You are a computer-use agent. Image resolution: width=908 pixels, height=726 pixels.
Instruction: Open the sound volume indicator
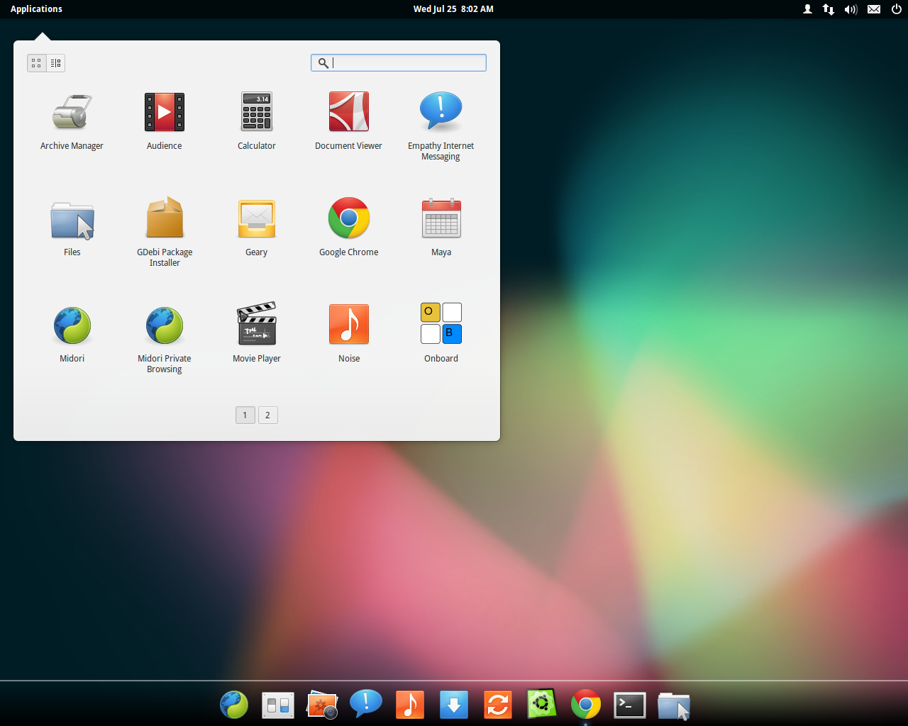click(x=851, y=9)
